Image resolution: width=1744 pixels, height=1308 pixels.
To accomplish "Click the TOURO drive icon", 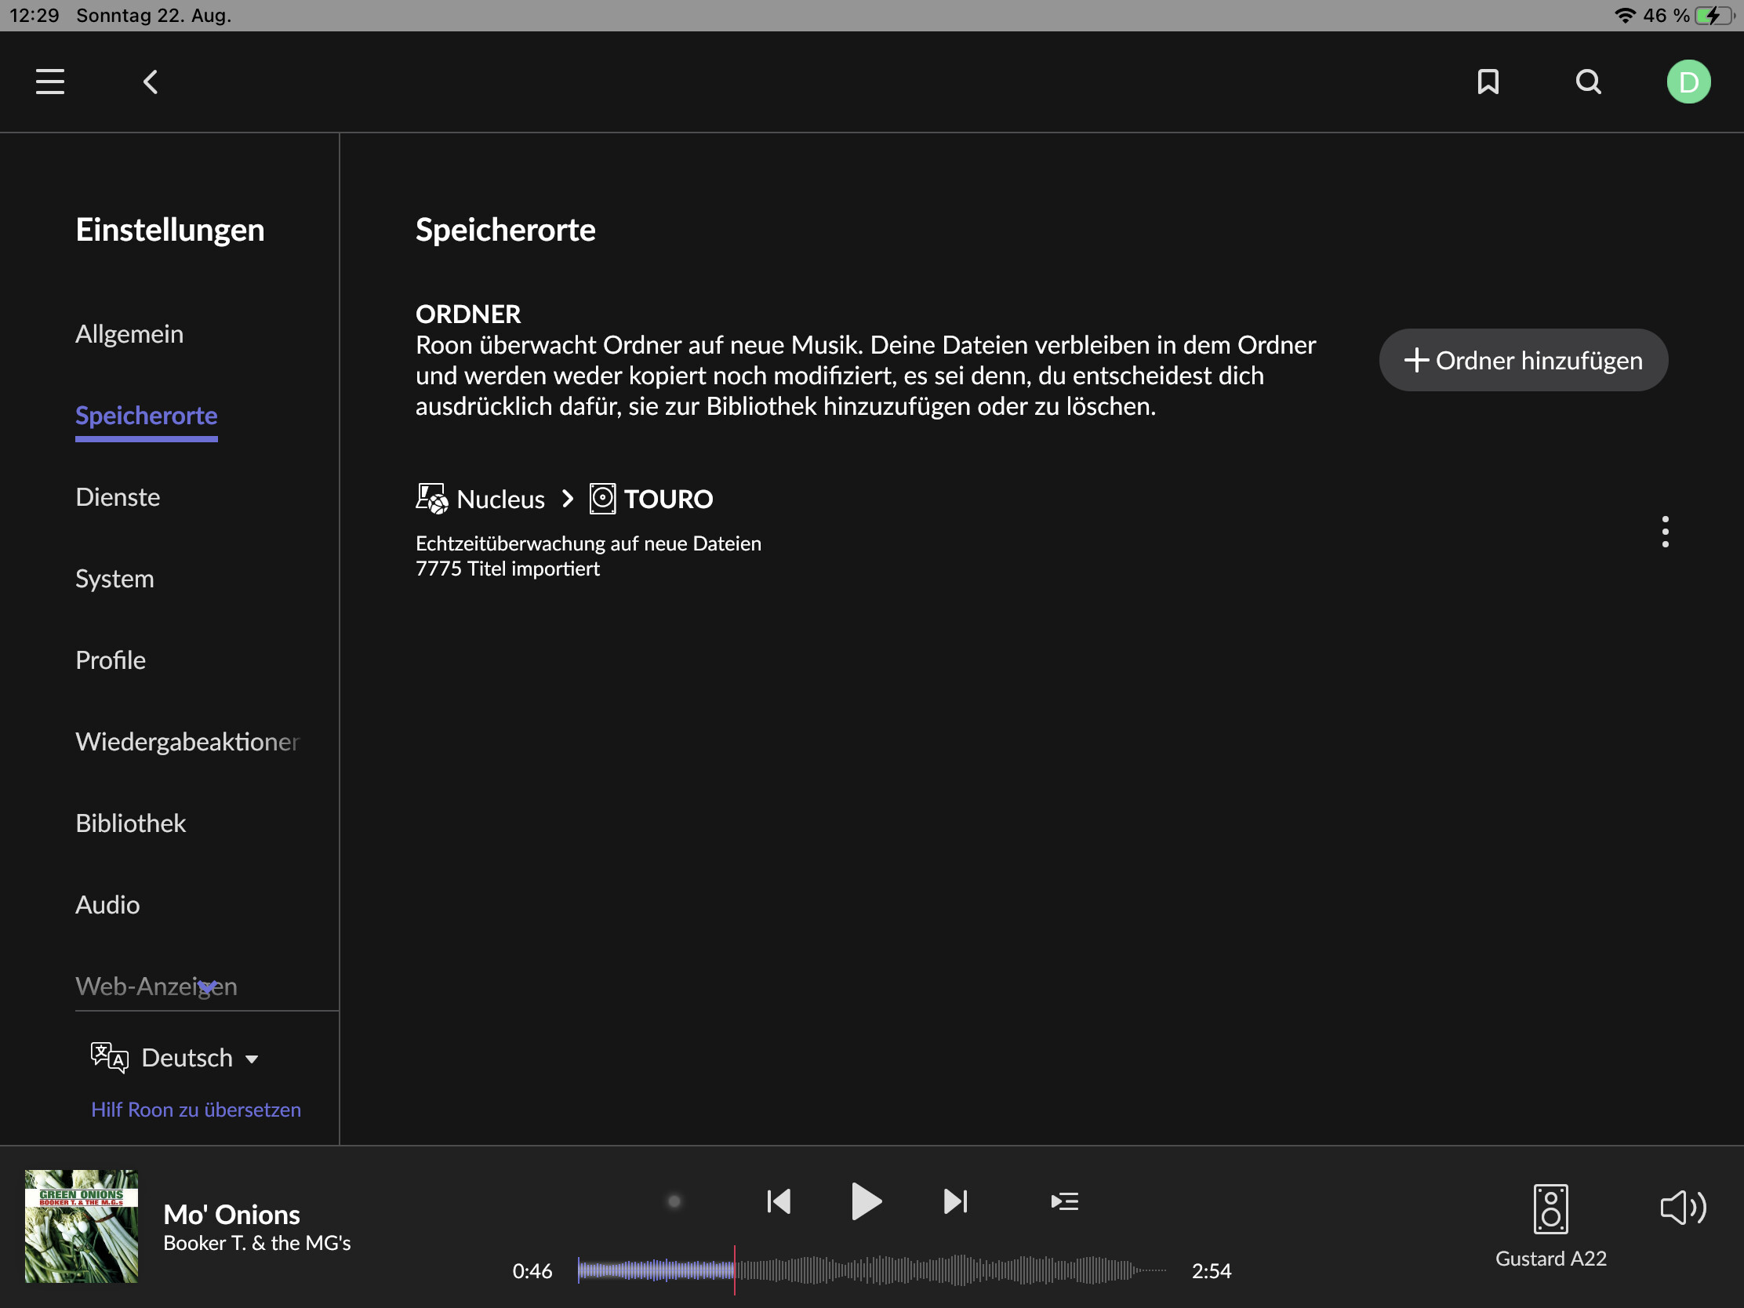I will pyautogui.click(x=602, y=499).
